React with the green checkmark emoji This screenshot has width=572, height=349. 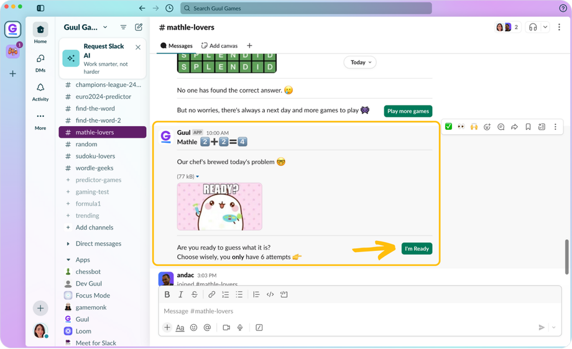[449, 127]
